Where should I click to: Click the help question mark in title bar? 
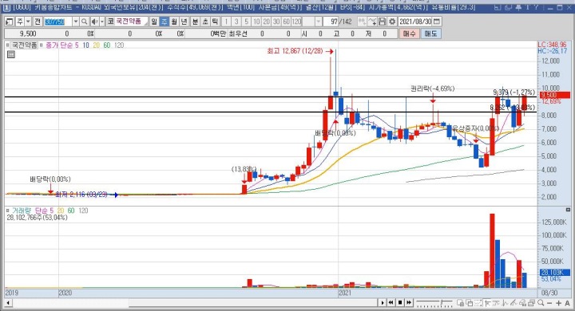[537, 7]
